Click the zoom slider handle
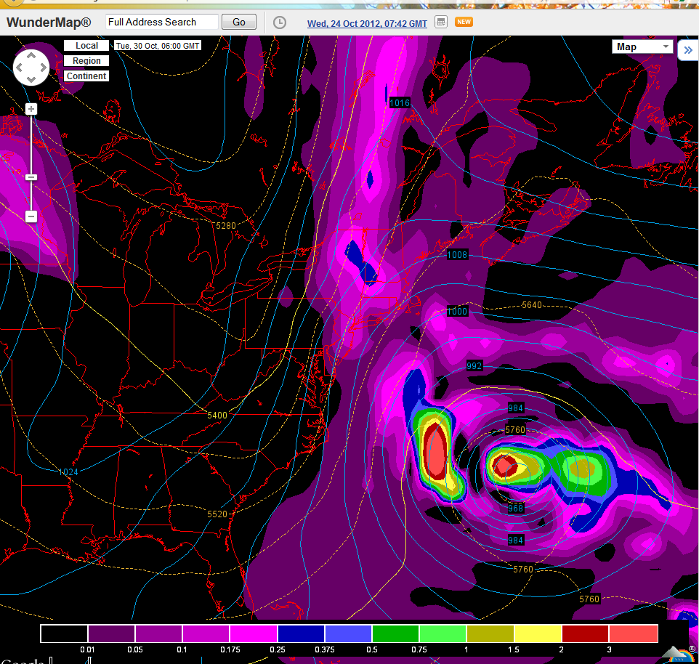 pos(31,177)
